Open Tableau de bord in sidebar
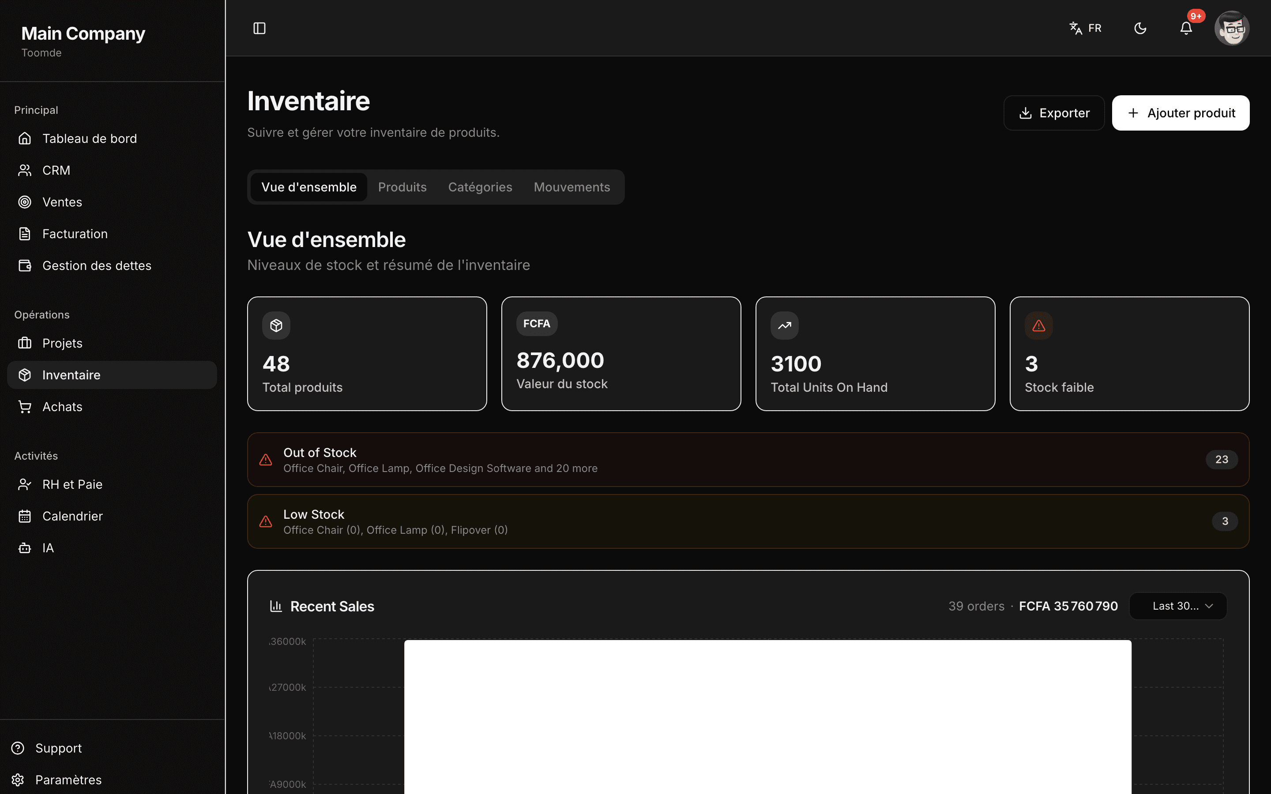This screenshot has width=1271, height=794. (112, 139)
